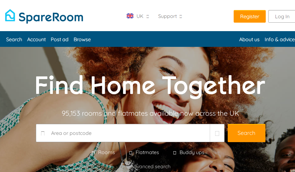
Task: Pick the Buddy ups search option
Action: coord(192,153)
